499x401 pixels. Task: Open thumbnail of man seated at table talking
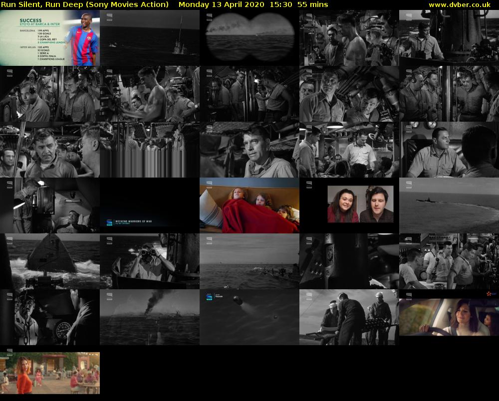[x=449, y=150]
